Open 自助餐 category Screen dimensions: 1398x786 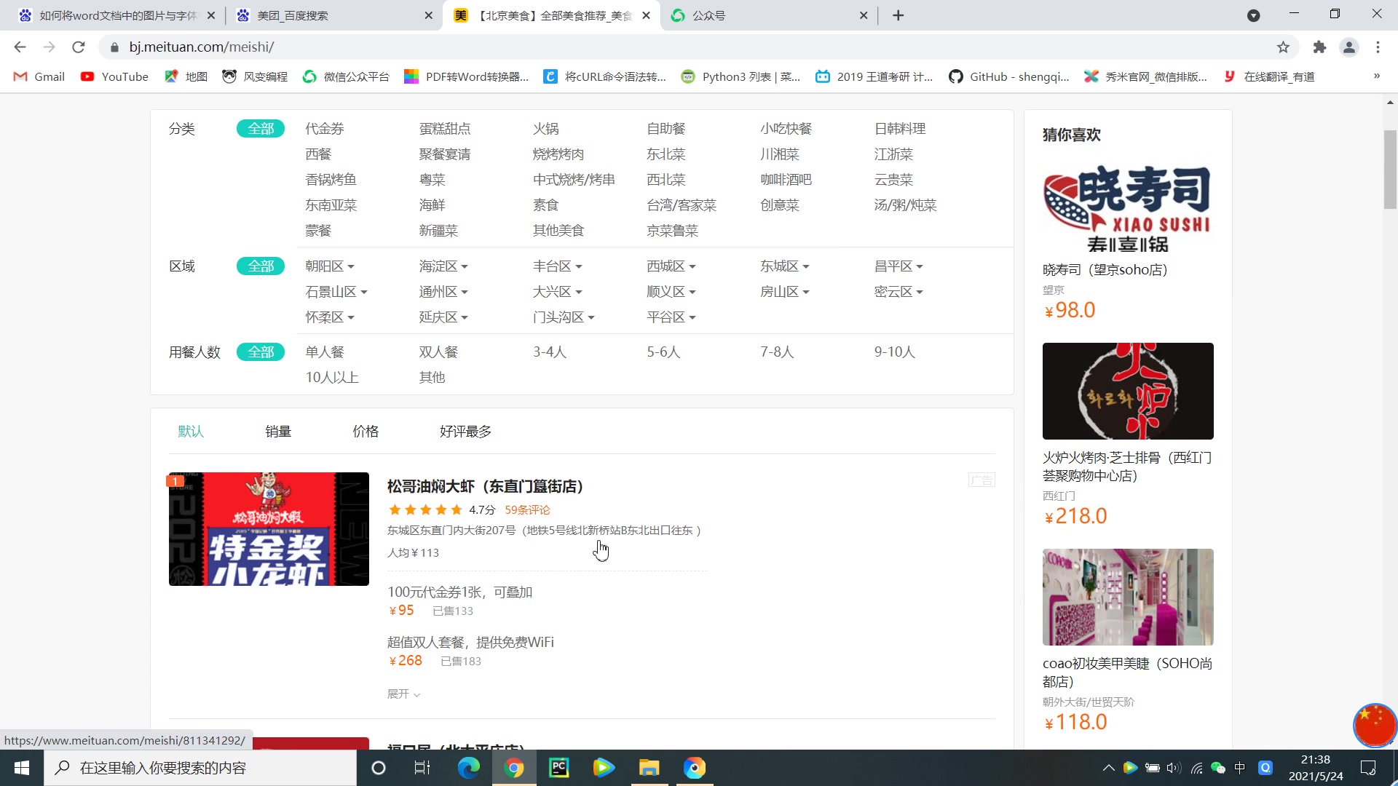(666, 129)
